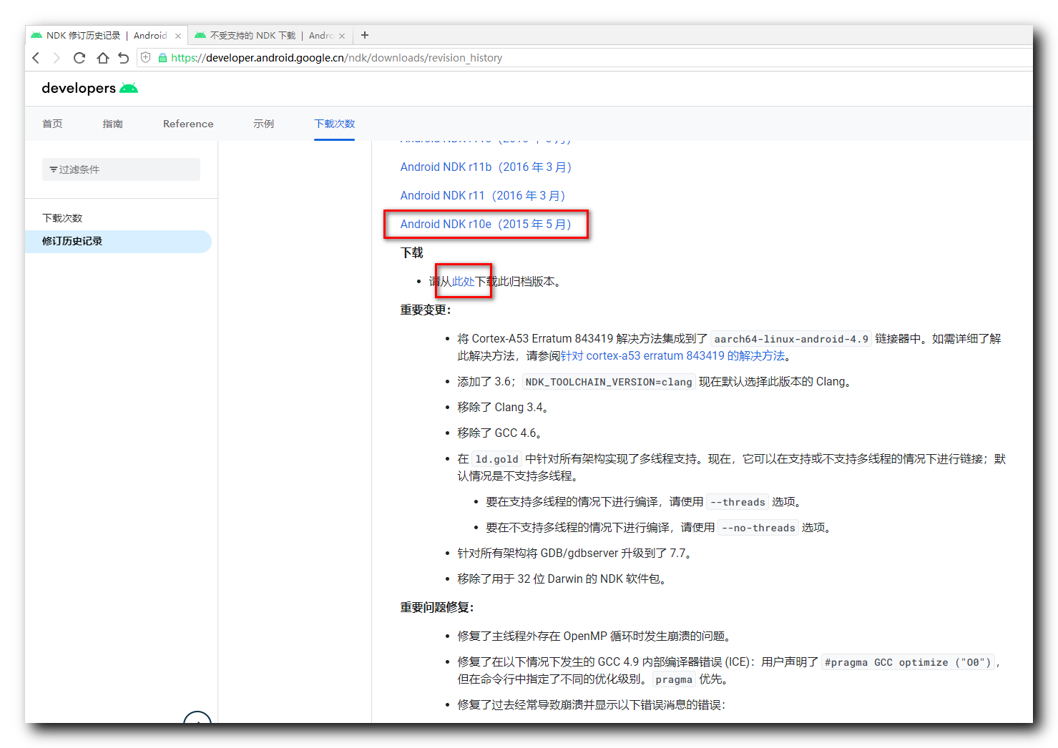Open the 指南 navigation tab
This screenshot has width=1058, height=748.
112,124
